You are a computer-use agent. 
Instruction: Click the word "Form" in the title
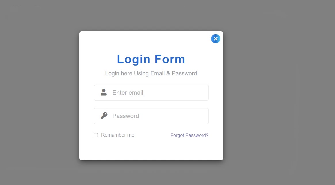point(170,59)
